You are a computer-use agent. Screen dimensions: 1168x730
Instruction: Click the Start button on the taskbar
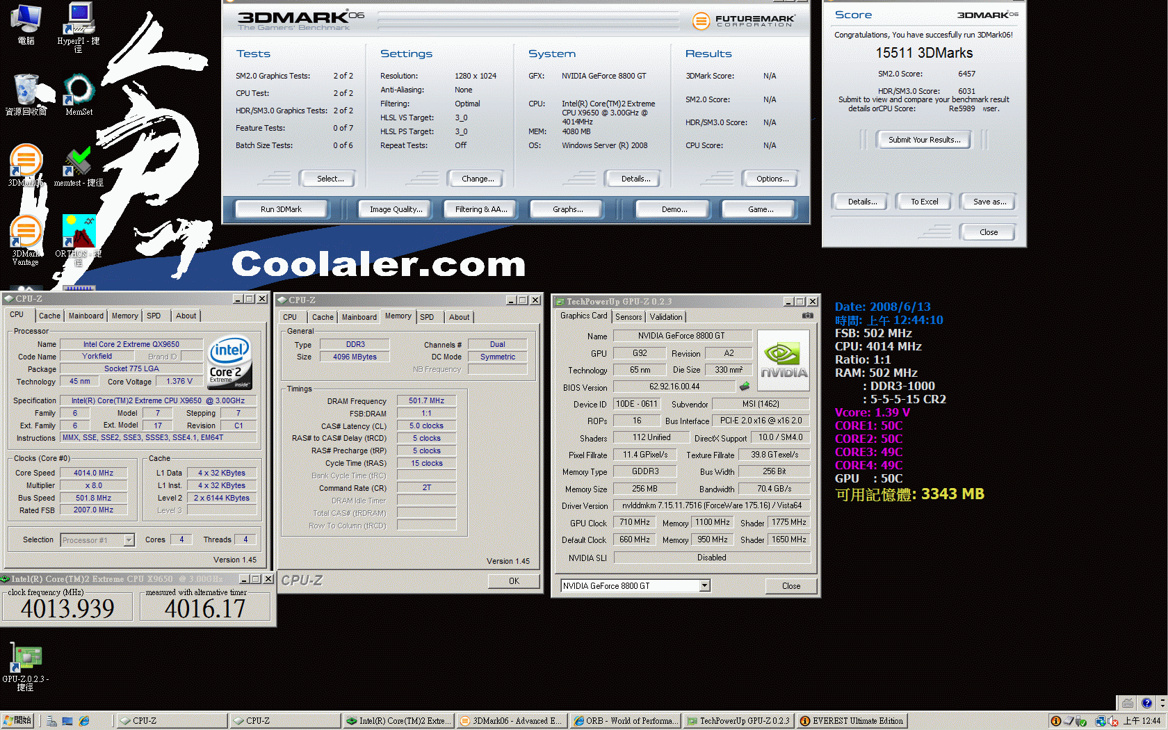(x=19, y=721)
